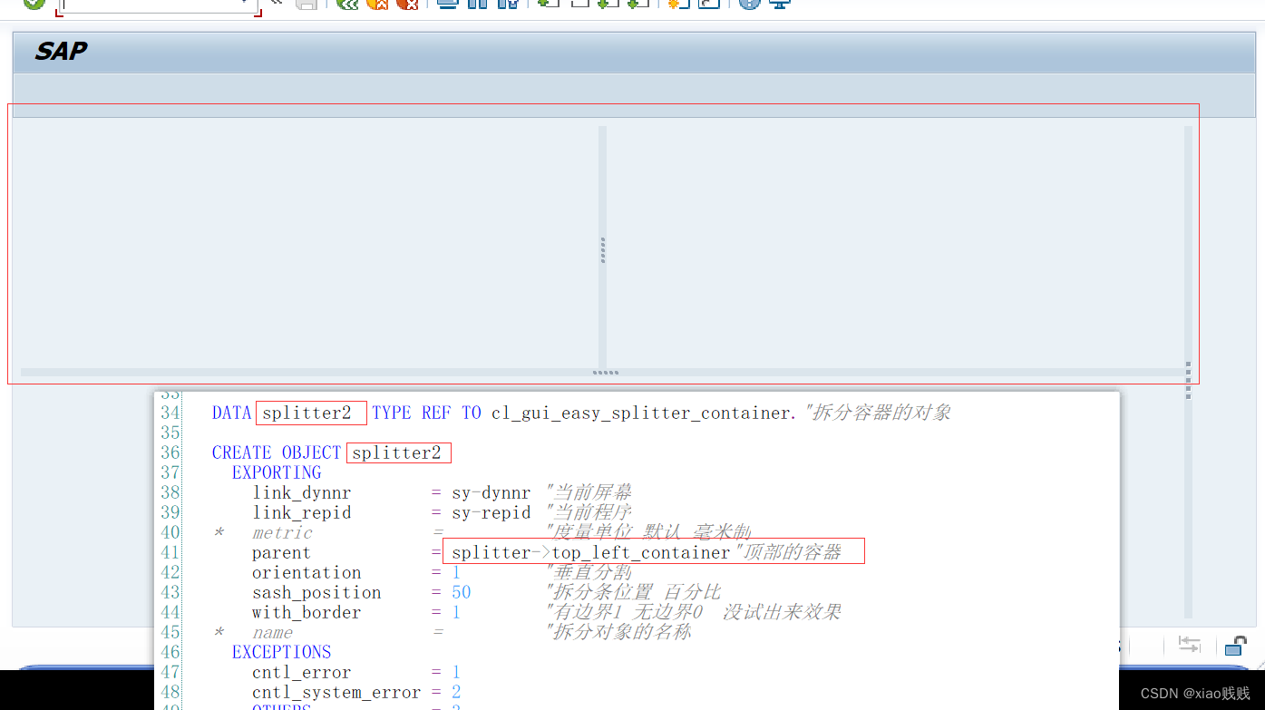This screenshot has width=1265, height=710.
Task: Click the 'sy-dynnr' value in code
Action: pos(491,492)
